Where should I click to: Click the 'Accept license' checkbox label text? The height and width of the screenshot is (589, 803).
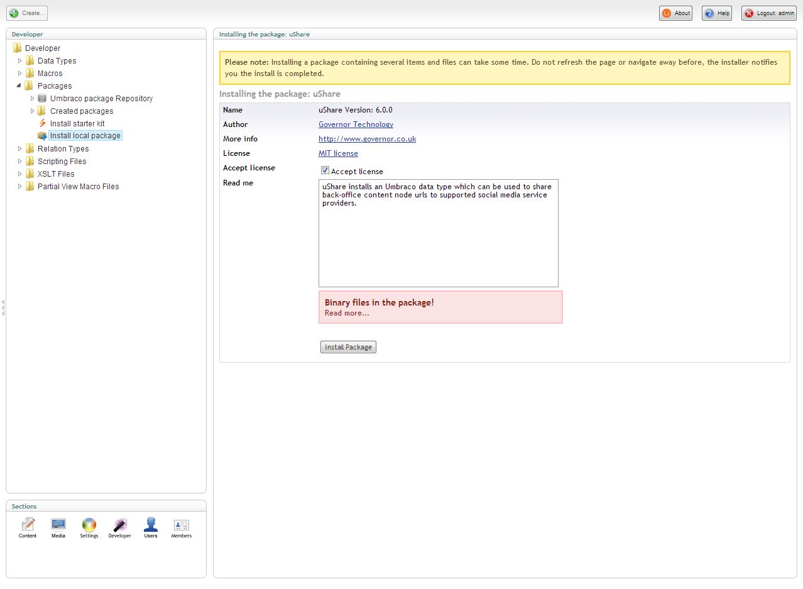pyautogui.click(x=357, y=172)
